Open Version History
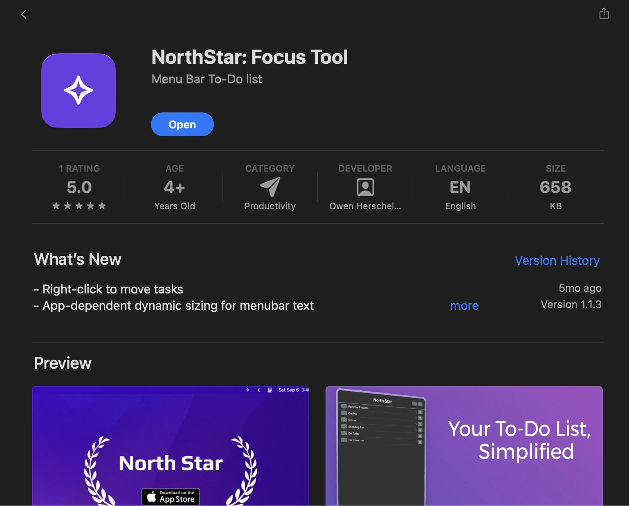Screen dimensions: 629x506 [x=557, y=260]
